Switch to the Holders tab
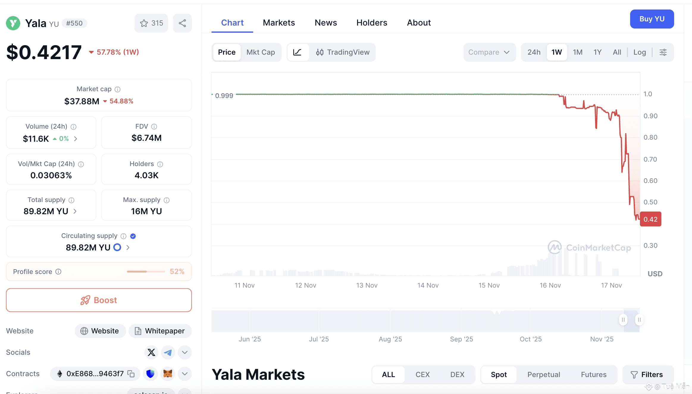This screenshot has width=692, height=394. 372,23
